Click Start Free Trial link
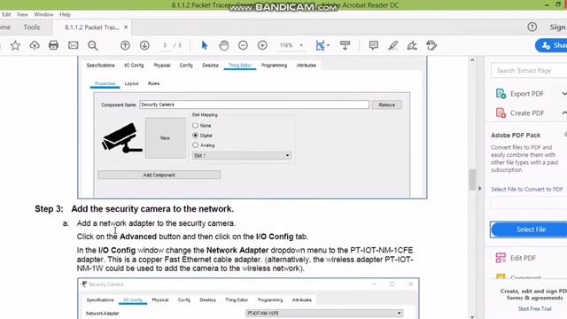 [534, 309]
